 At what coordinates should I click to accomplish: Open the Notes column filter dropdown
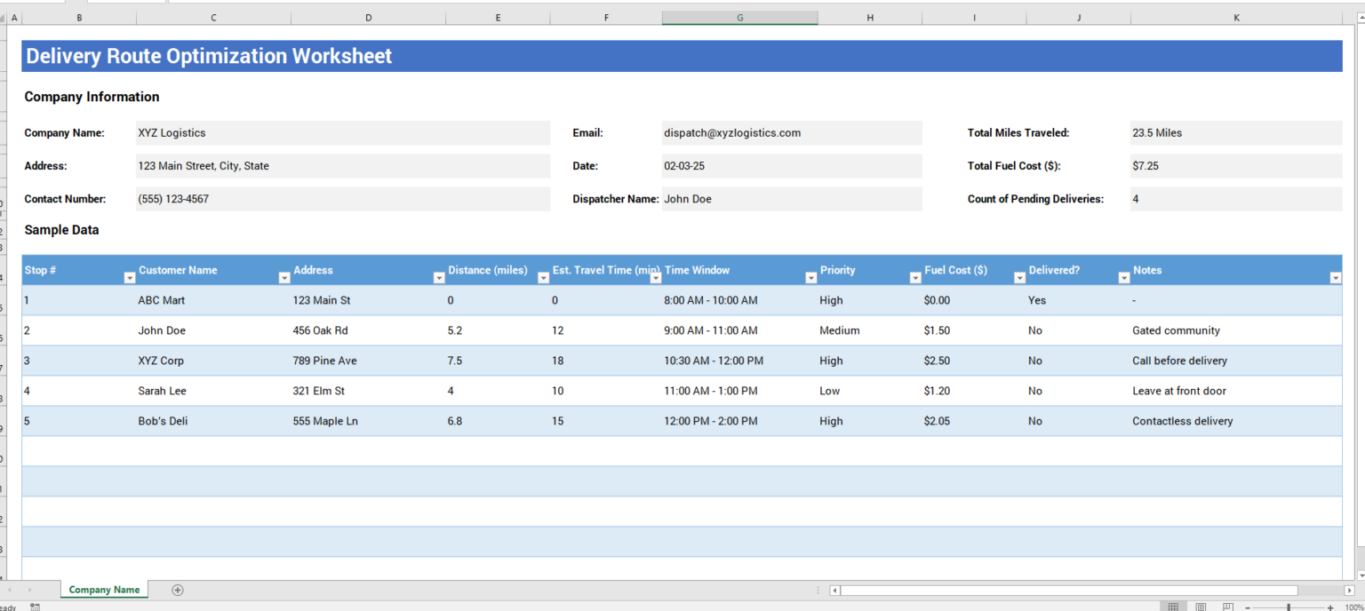coord(1336,277)
